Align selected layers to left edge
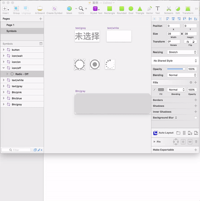The image size is (200, 201). 167,19
